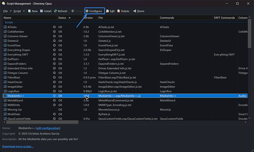Open the Script menu

(17, 11)
